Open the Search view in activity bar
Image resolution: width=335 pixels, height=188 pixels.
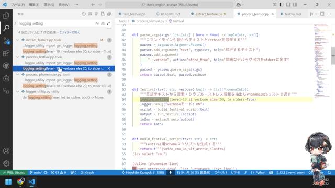pyautogui.click(x=6, y=28)
